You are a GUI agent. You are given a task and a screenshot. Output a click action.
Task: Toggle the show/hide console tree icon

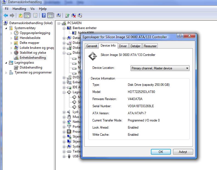27,16
